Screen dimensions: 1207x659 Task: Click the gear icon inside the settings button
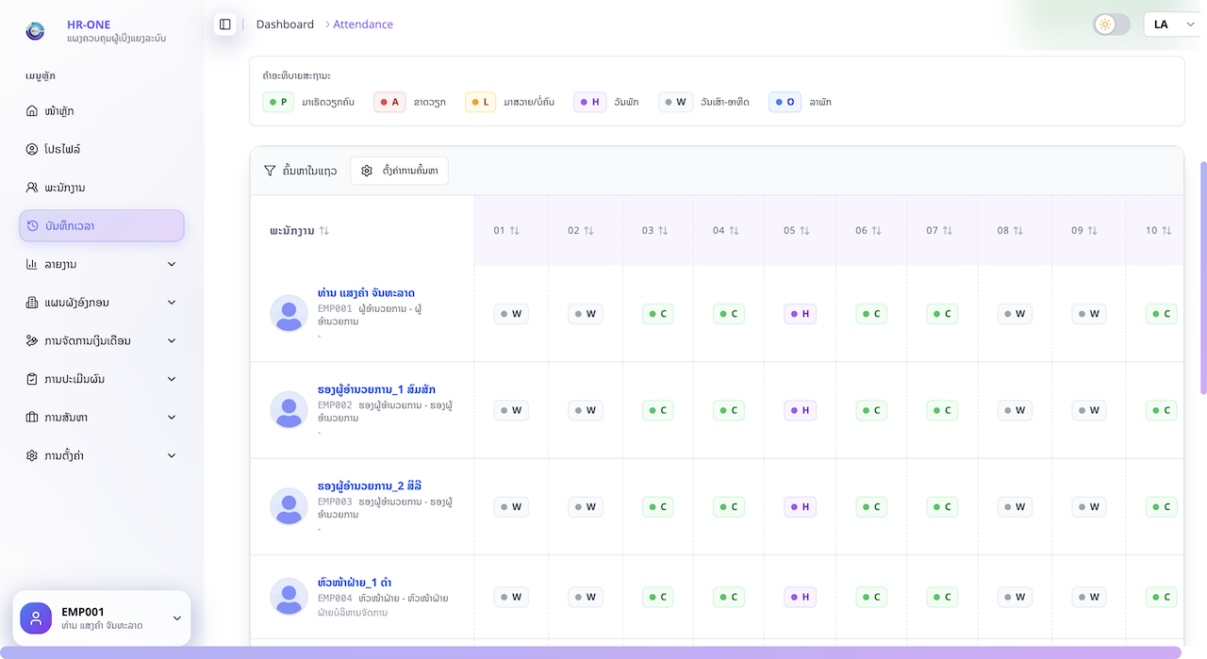click(367, 171)
